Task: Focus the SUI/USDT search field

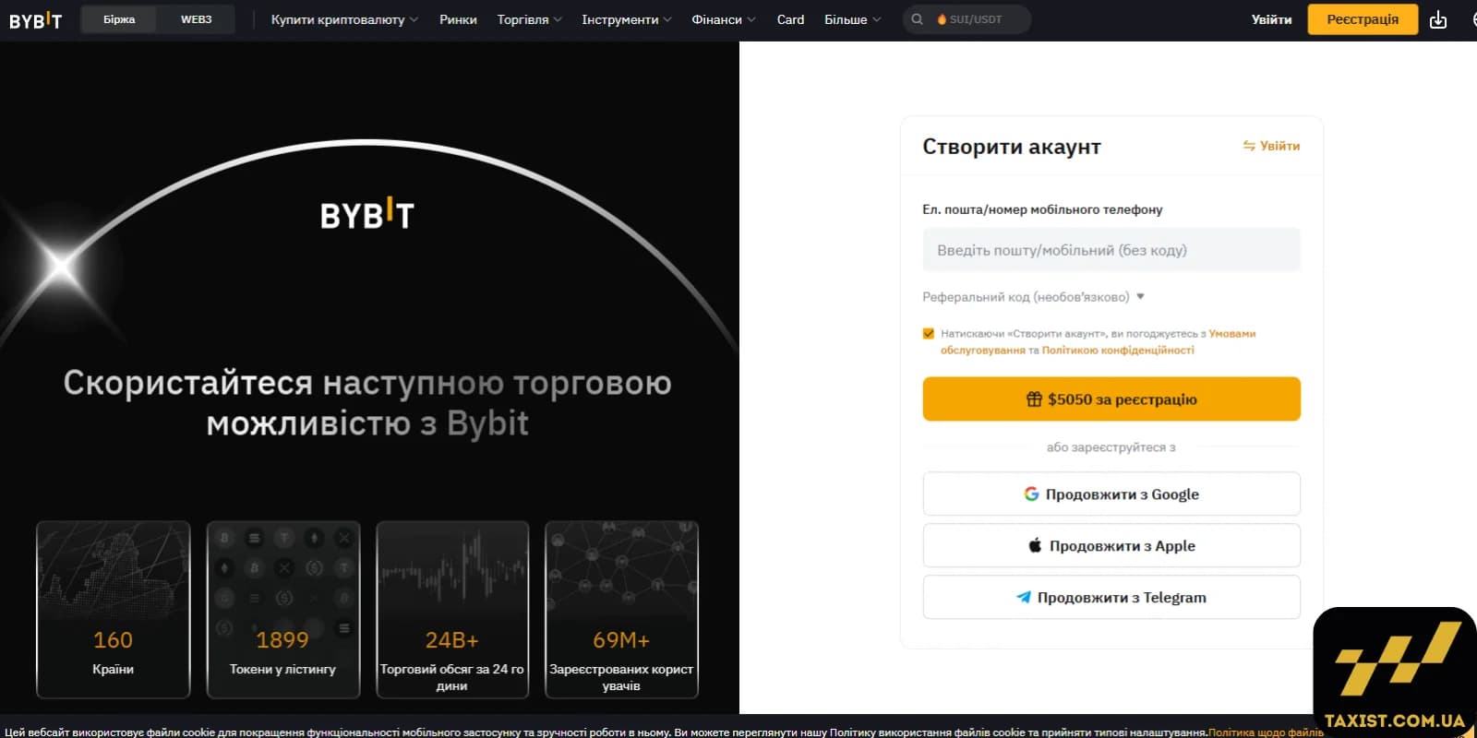Action: click(x=967, y=19)
